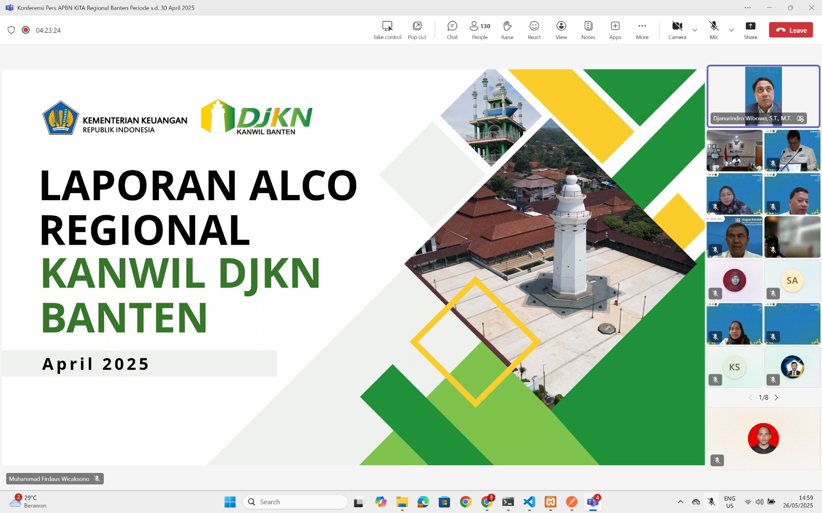Open Task View from taskbar
The width and height of the screenshot is (822, 513).
(359, 502)
